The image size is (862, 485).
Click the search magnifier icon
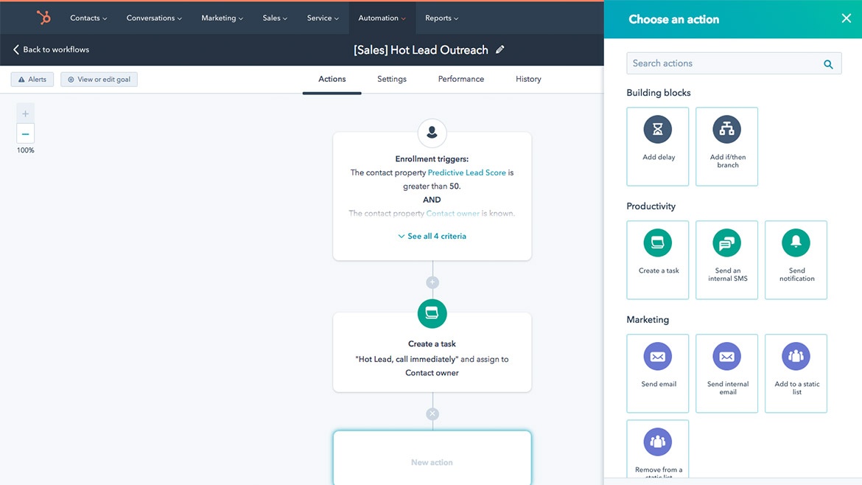828,64
